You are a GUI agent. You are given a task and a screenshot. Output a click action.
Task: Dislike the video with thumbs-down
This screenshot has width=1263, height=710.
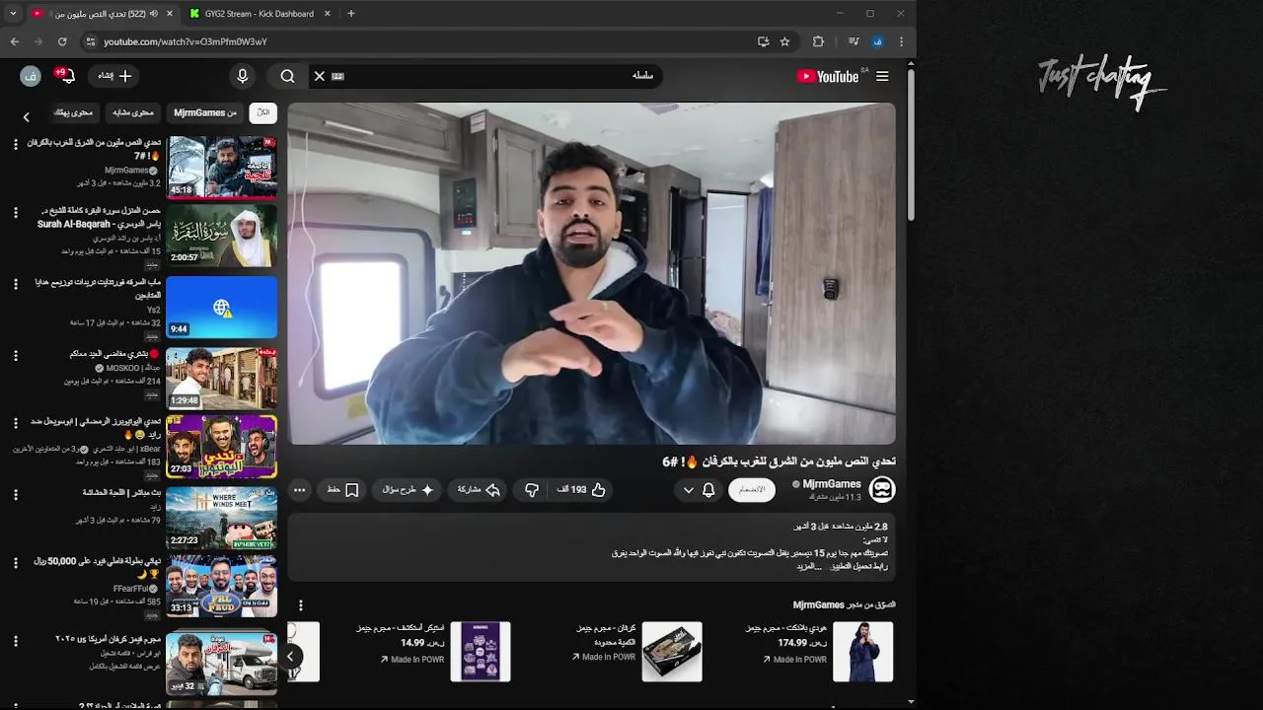tap(532, 489)
